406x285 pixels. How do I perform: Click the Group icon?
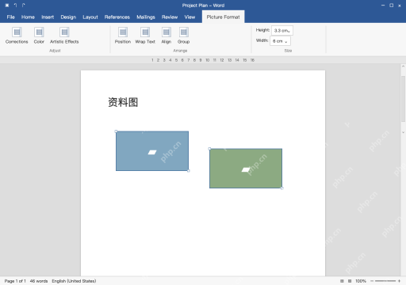coord(183,32)
